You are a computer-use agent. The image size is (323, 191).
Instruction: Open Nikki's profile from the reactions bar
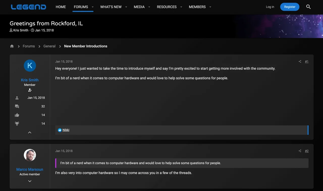point(66,130)
